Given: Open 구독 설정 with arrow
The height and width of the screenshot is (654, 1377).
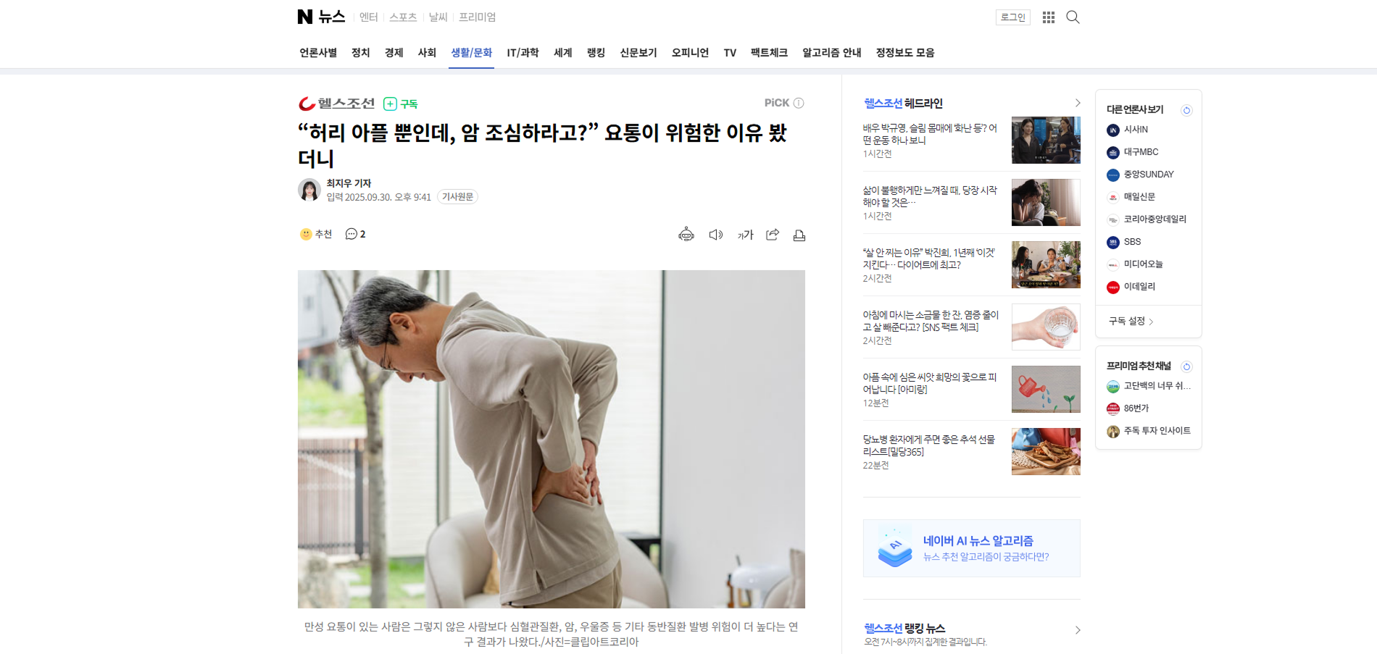Looking at the screenshot, I should (x=1131, y=321).
